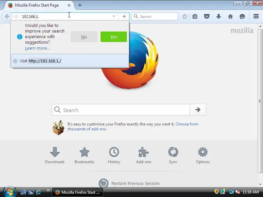Click the mozilla wordmark link
Image resolution: width=263 pixels, height=197 pixels.
click(242, 31)
